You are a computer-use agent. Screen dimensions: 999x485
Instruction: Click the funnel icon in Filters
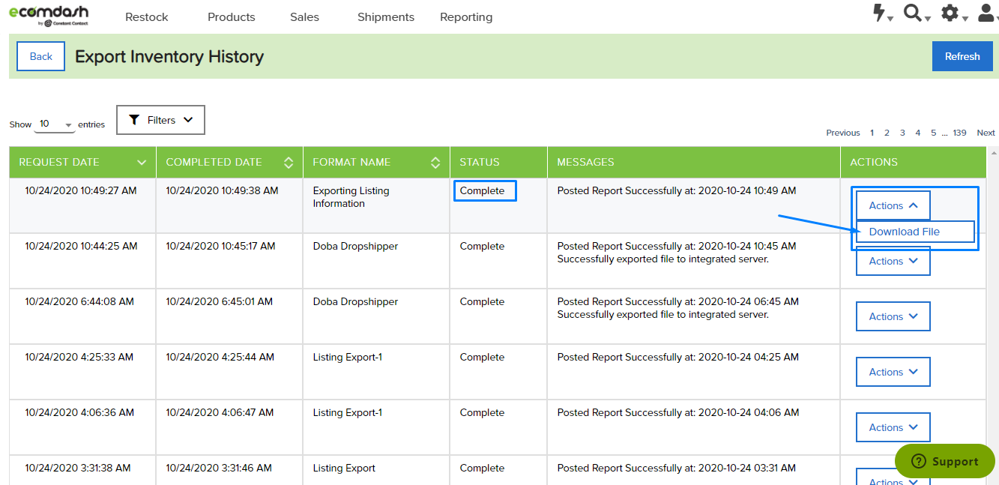[134, 120]
